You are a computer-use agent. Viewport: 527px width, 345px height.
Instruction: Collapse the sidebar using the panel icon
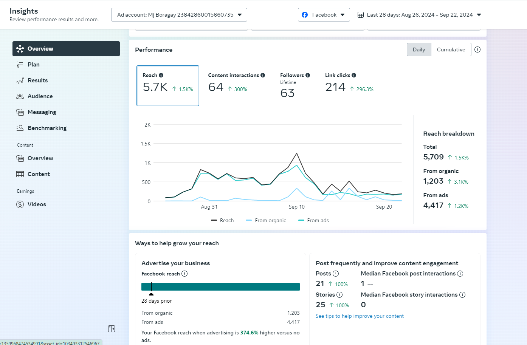click(x=112, y=329)
